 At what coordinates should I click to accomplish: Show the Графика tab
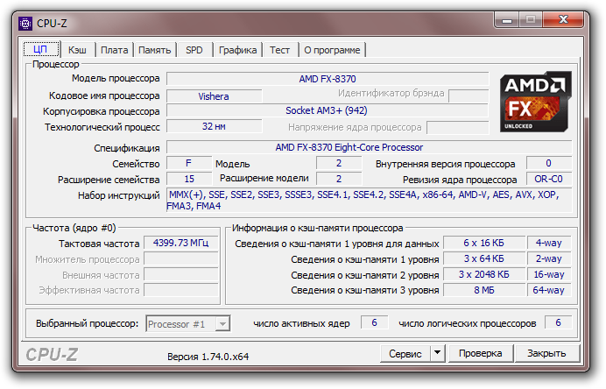[x=237, y=50]
